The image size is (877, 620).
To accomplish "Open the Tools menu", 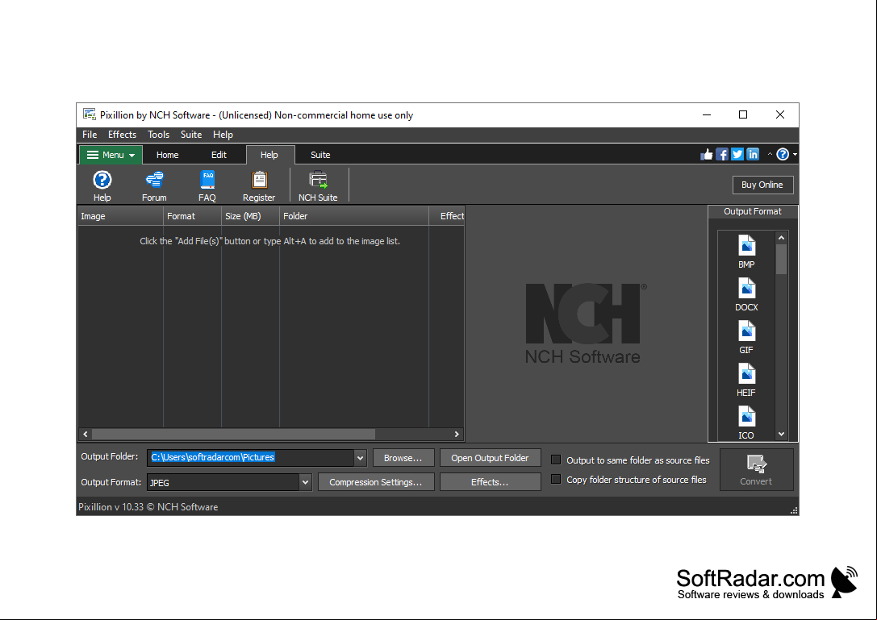I will click(158, 135).
